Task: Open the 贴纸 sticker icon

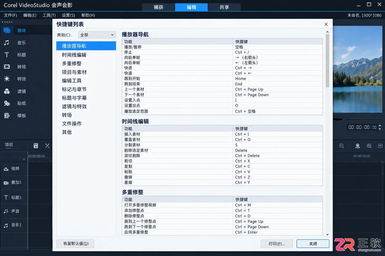Action: [x=7, y=103]
